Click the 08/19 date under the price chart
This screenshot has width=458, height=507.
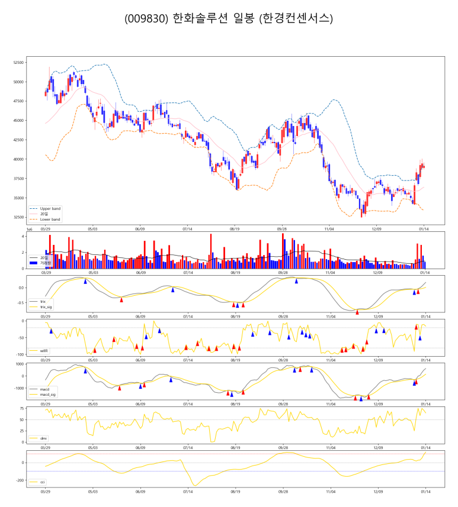point(235,229)
